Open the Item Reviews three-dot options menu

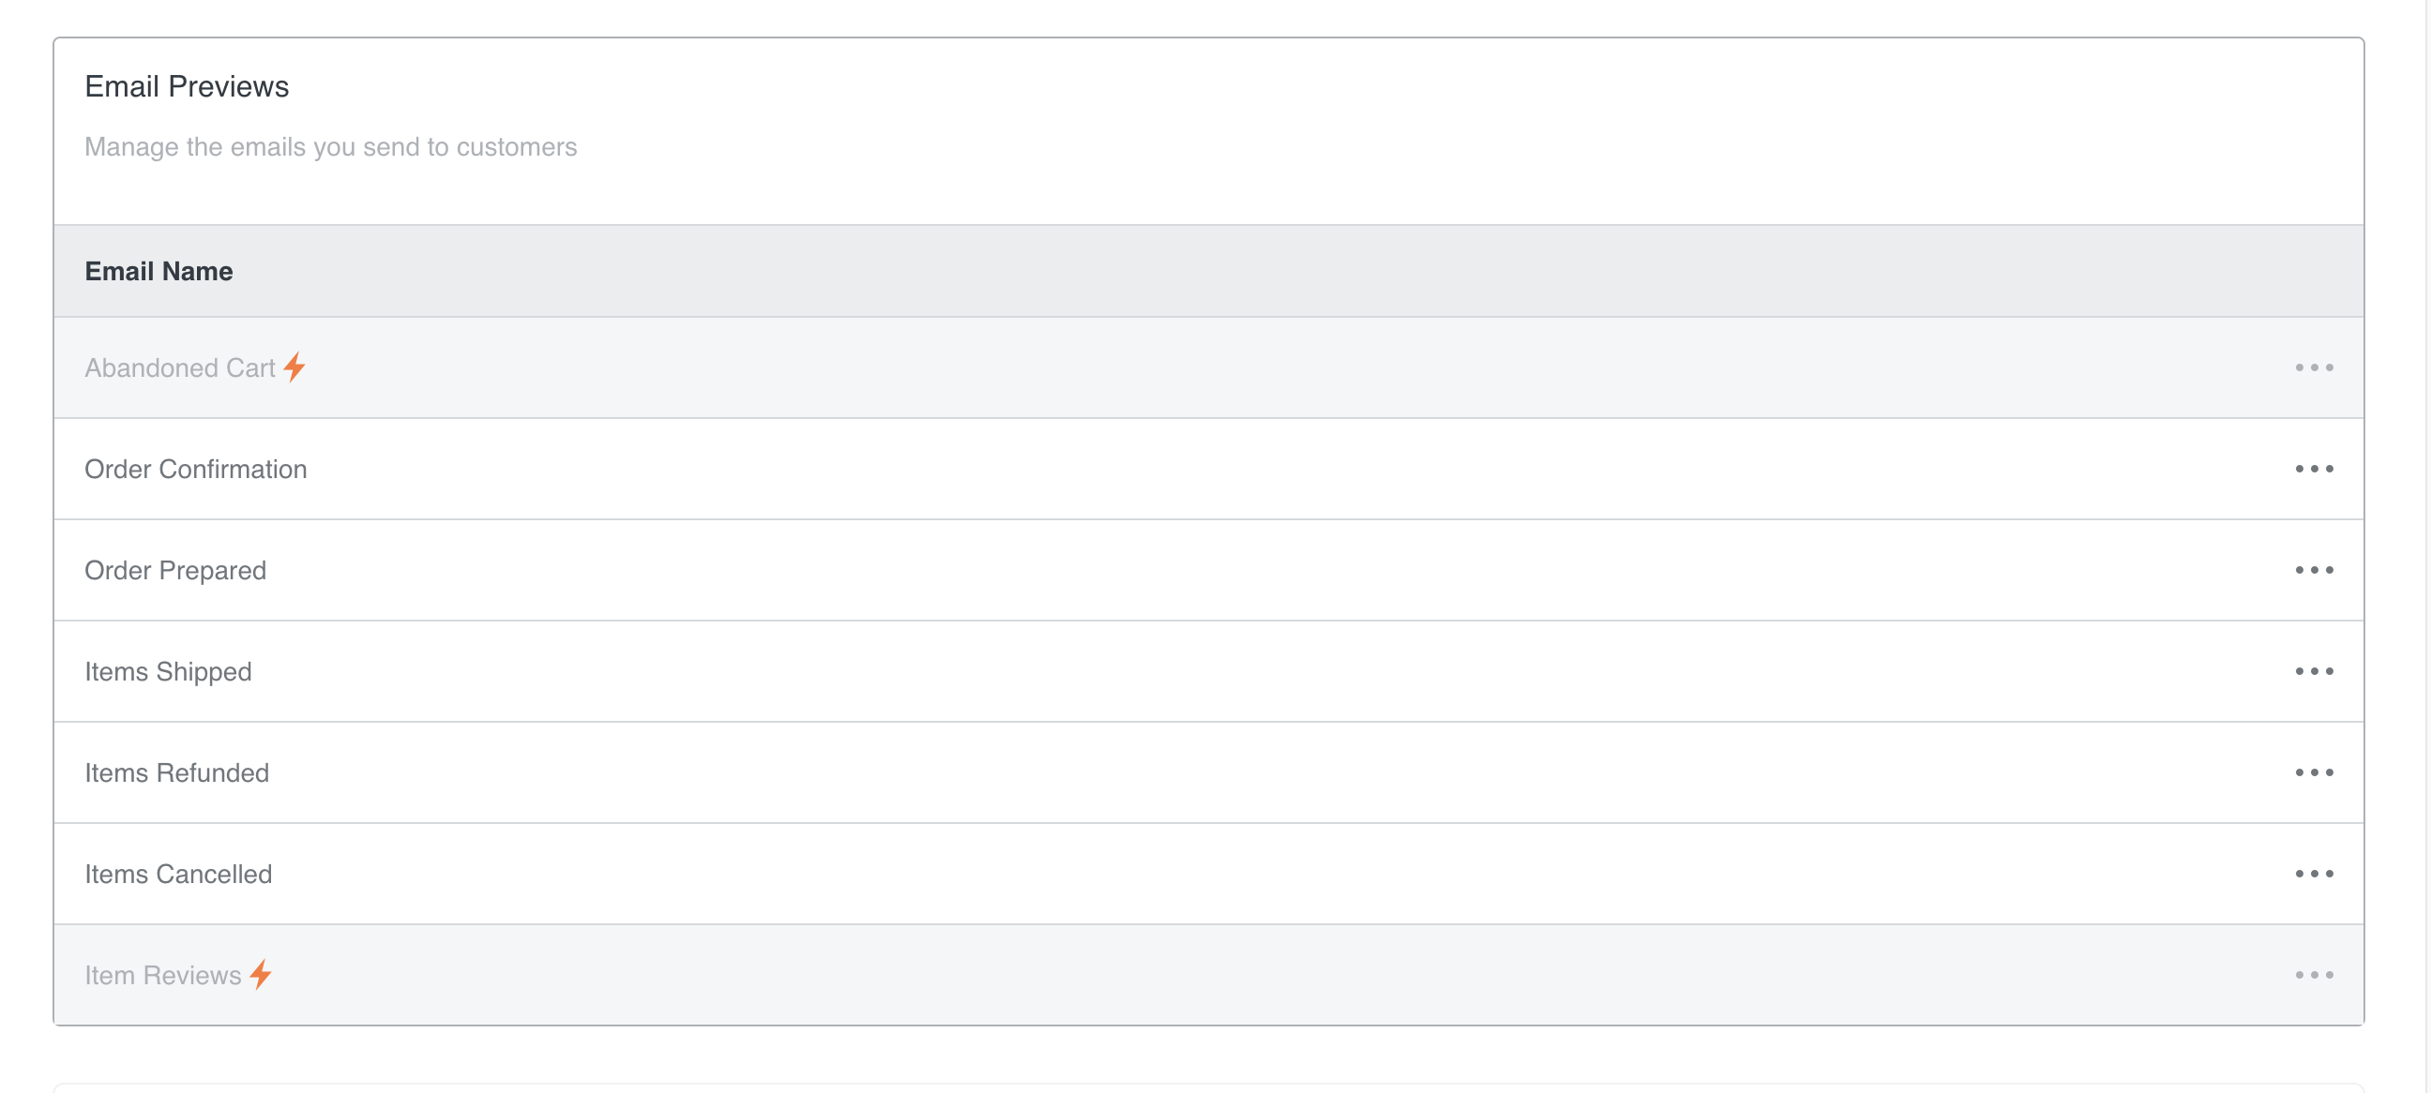(x=2314, y=975)
